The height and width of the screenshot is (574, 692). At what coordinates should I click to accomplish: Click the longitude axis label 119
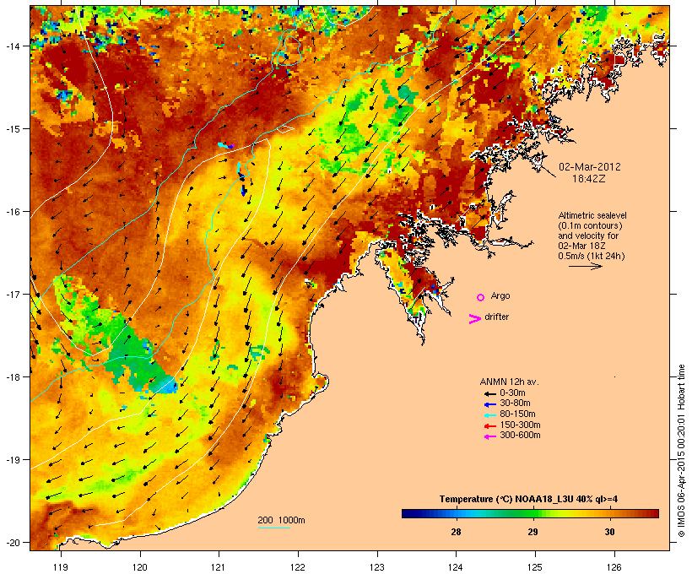tap(61, 567)
